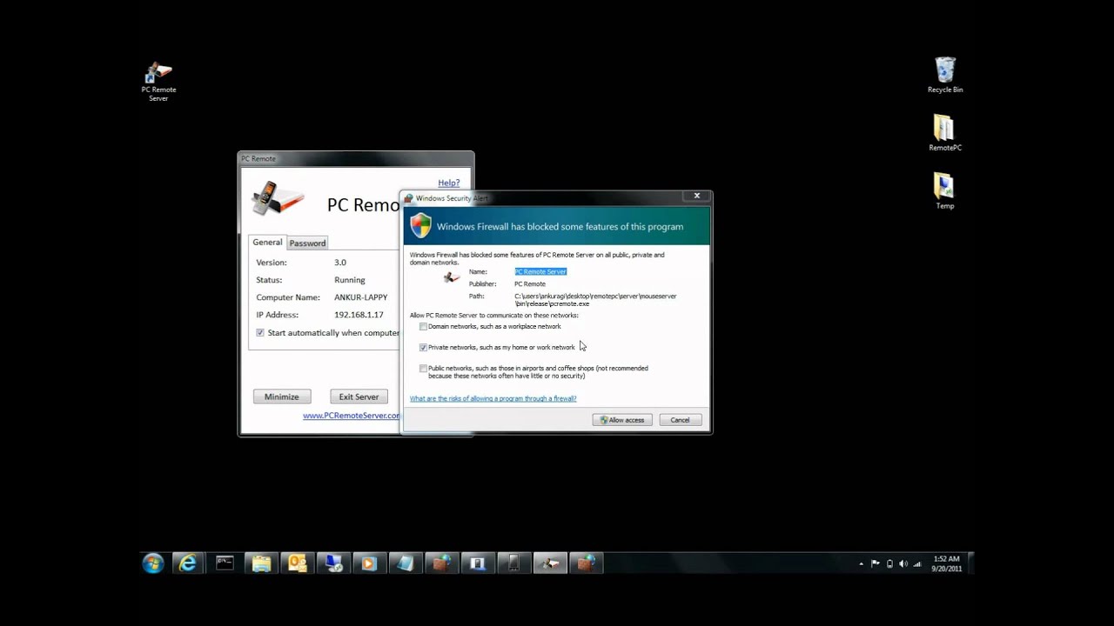Open the firewall risks help link
The image size is (1114, 626).
pos(493,398)
